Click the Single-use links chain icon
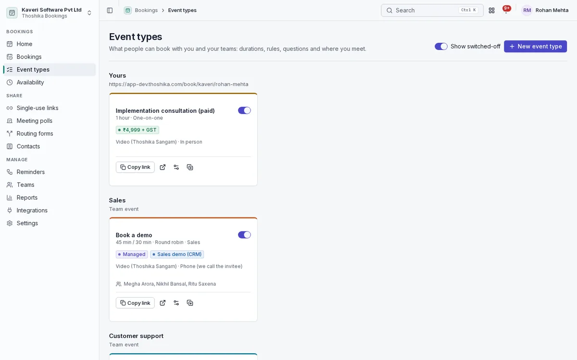Screen dimensions: 577x360 click(10, 108)
